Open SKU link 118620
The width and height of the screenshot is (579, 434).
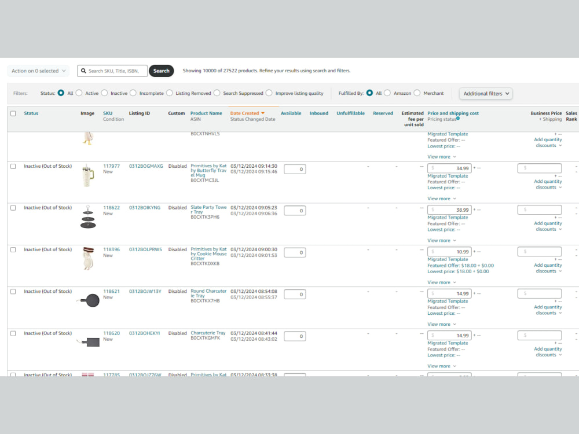point(112,333)
